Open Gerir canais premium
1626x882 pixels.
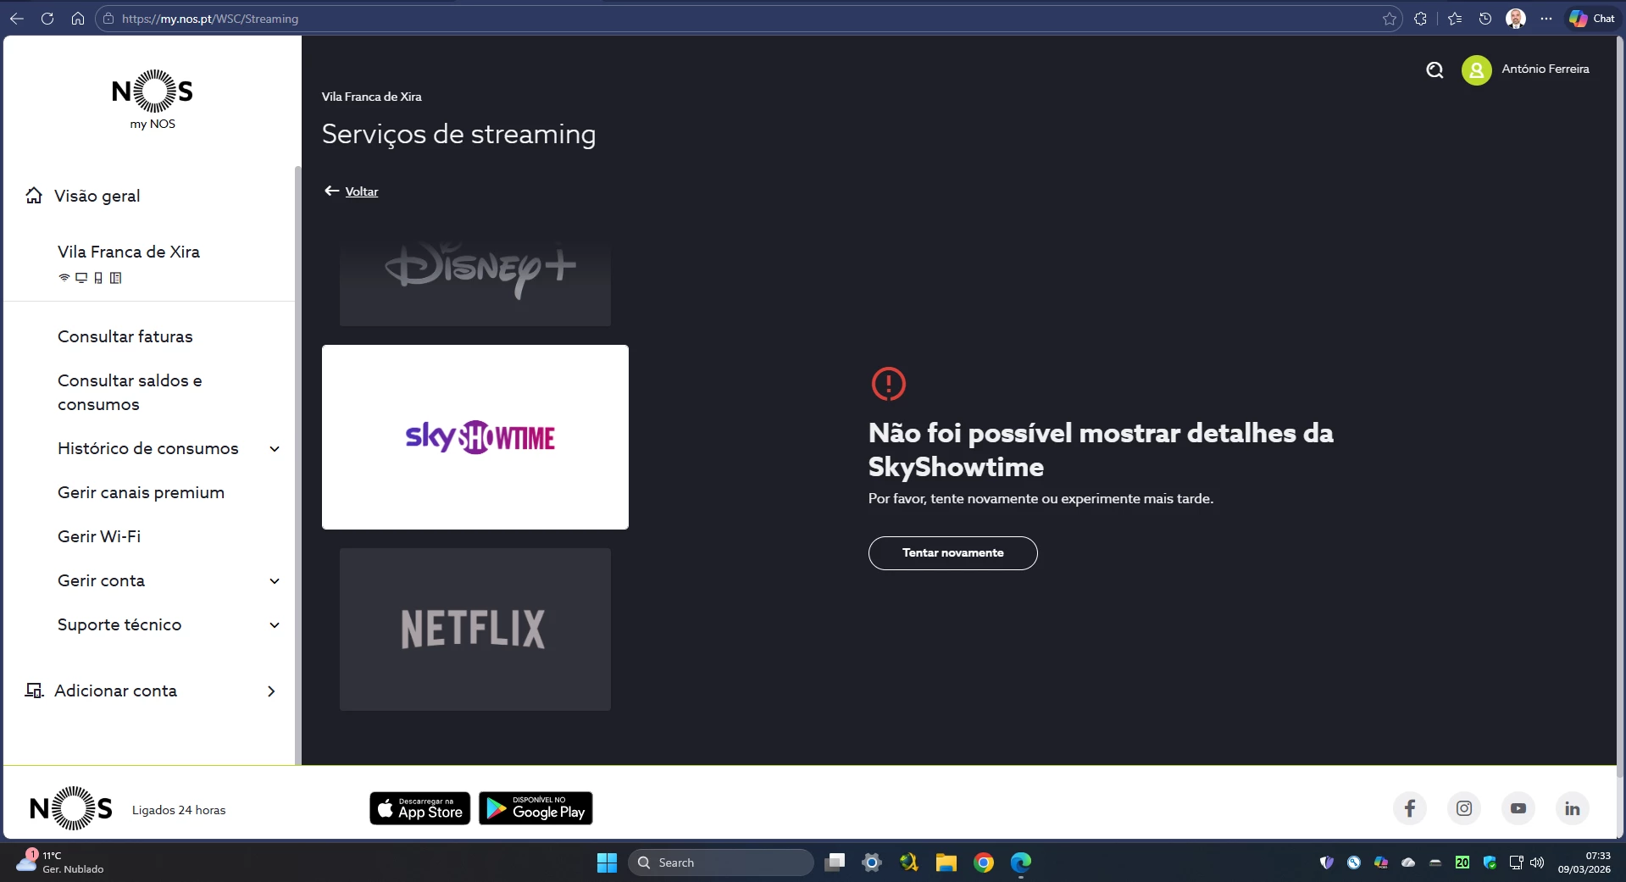click(141, 492)
